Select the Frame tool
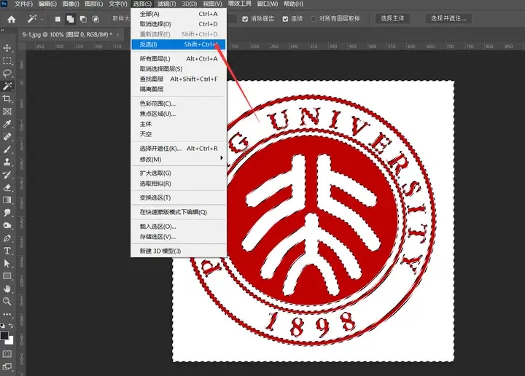 pos(7,111)
